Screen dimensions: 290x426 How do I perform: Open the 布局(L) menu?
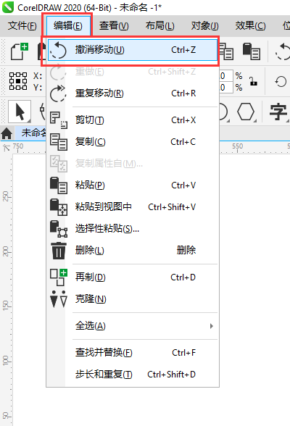tap(159, 26)
